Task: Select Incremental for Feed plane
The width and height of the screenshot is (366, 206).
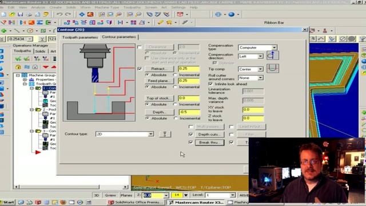Action: click(176, 86)
